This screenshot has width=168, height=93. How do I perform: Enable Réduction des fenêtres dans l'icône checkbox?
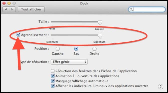pos(52,71)
